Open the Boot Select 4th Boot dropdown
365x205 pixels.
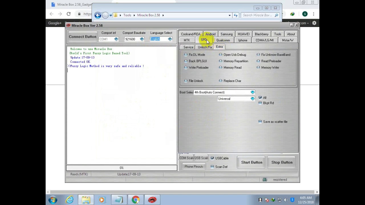coord(252,92)
